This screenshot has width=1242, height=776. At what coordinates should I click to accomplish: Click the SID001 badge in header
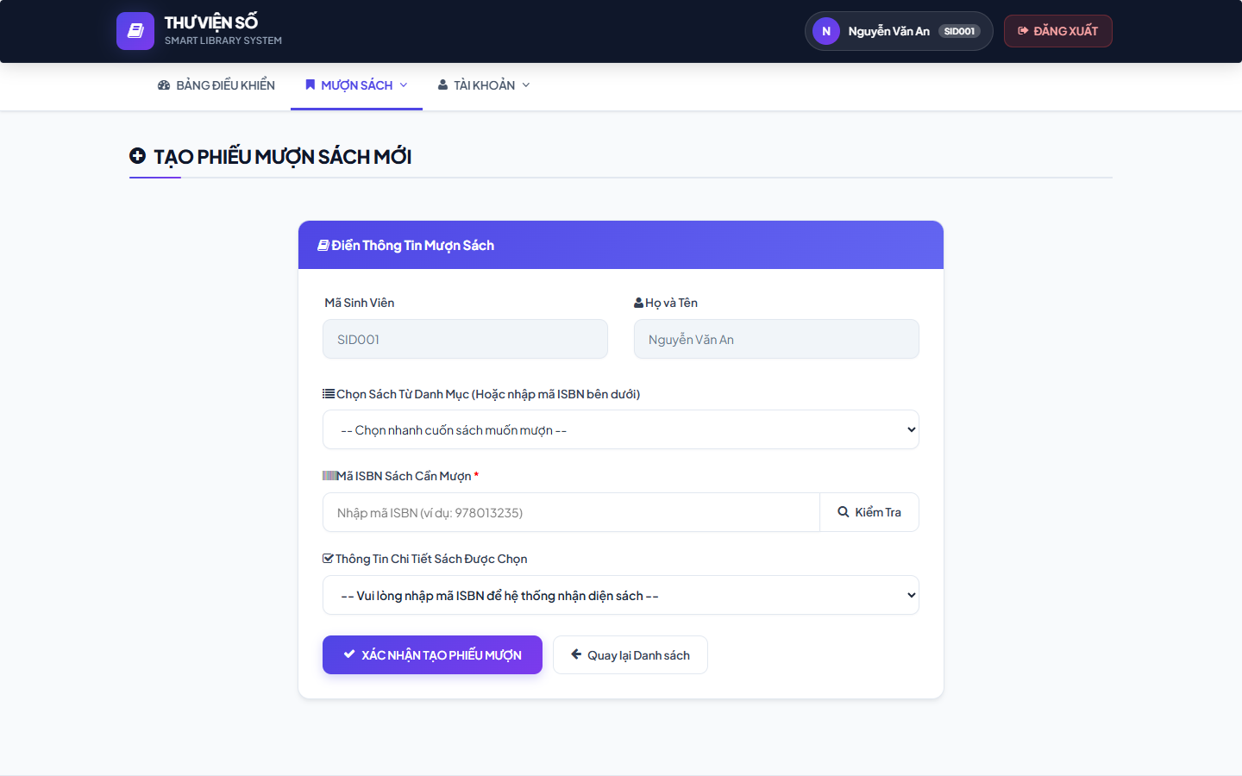[x=959, y=31]
